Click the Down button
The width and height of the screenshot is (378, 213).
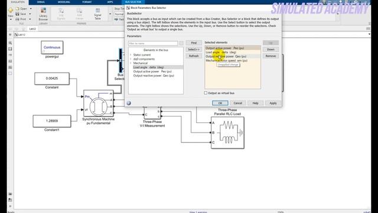(x=271, y=50)
